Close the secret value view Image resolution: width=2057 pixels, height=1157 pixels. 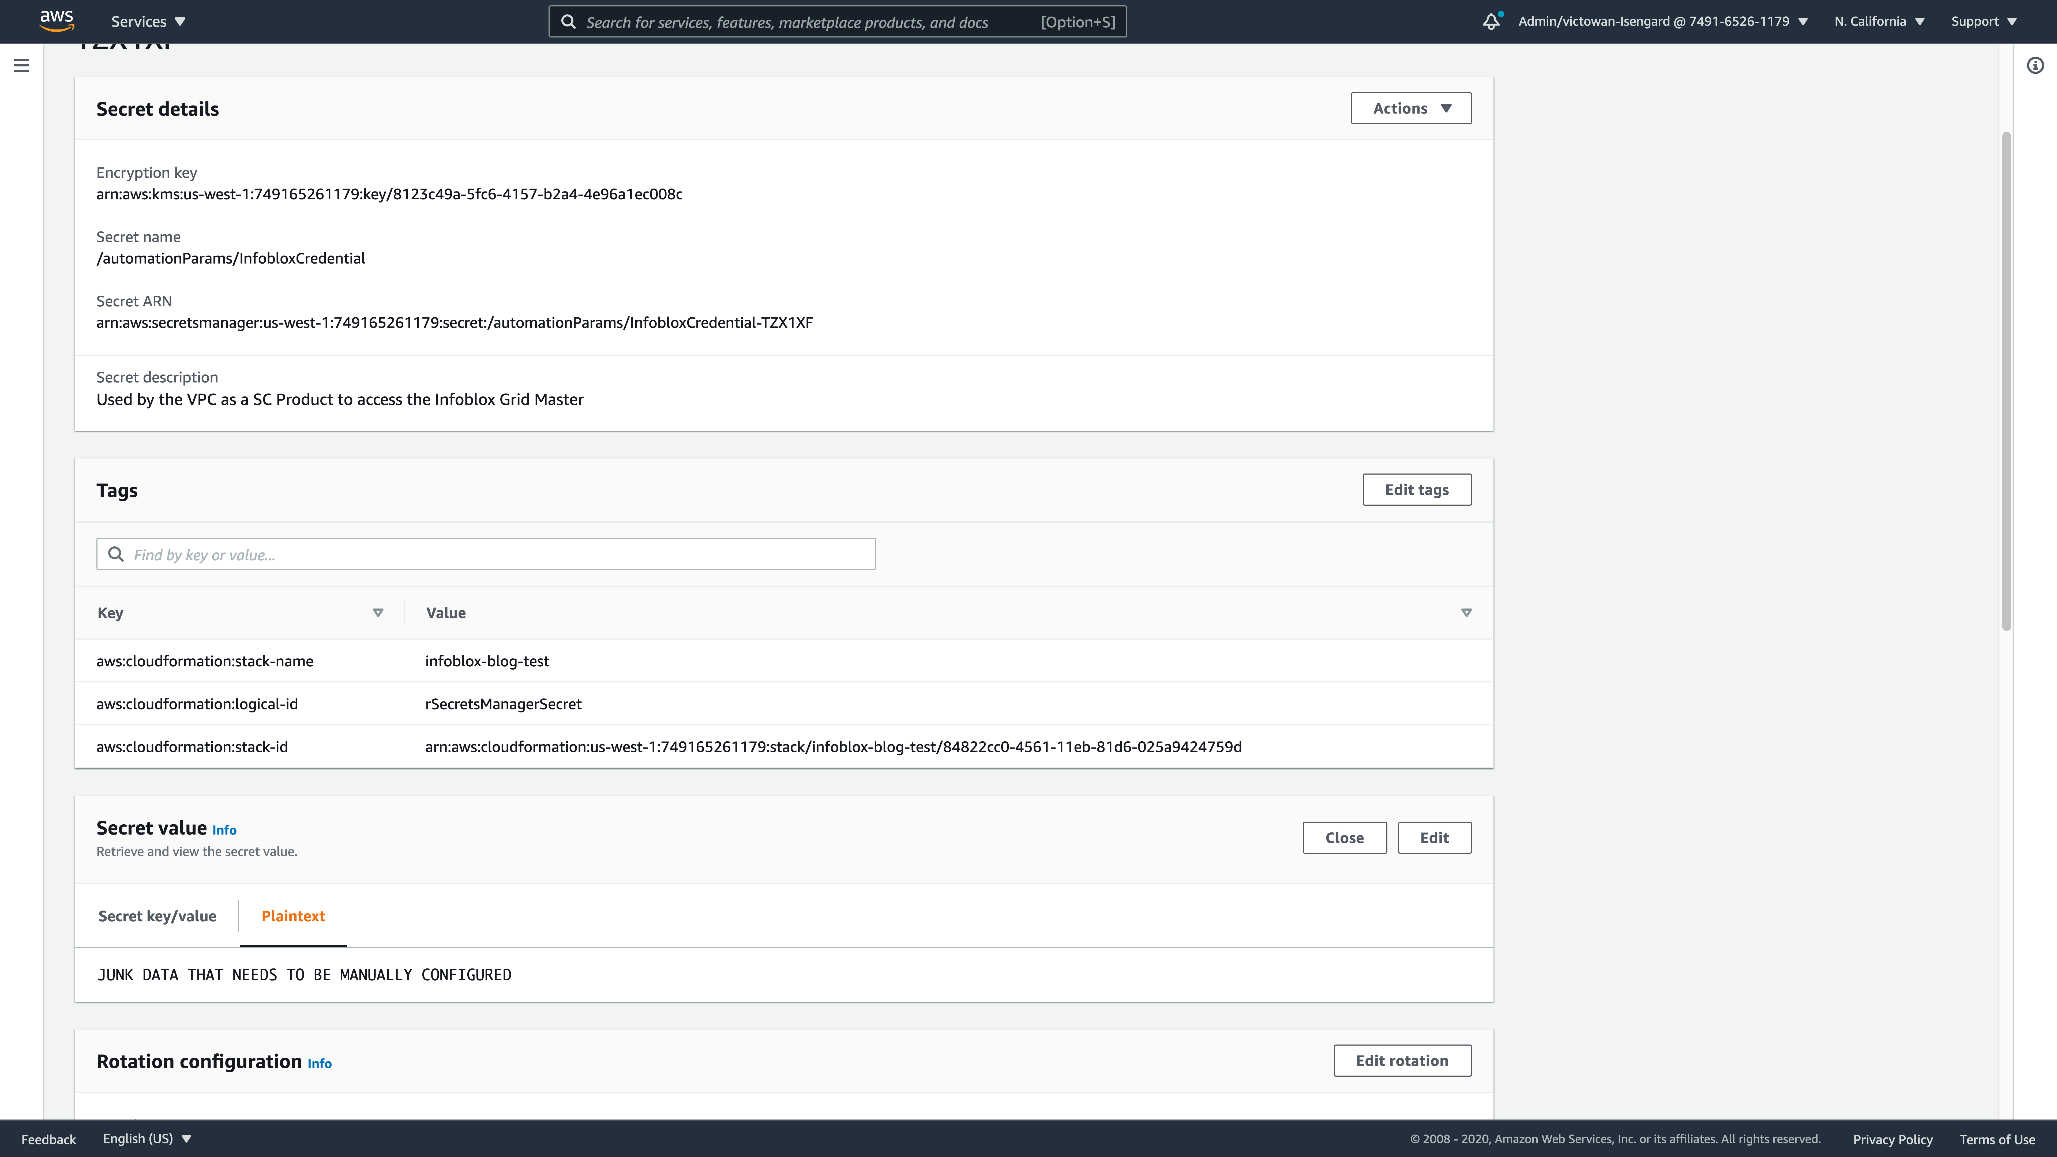pyautogui.click(x=1345, y=837)
